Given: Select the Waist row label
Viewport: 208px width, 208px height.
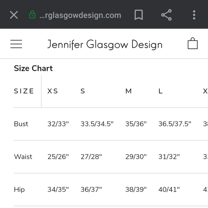Looking at the screenshot, I should 23,157.
